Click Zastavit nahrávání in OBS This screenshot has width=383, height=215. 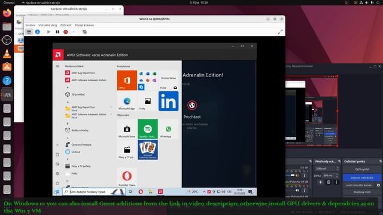[x=361, y=177]
